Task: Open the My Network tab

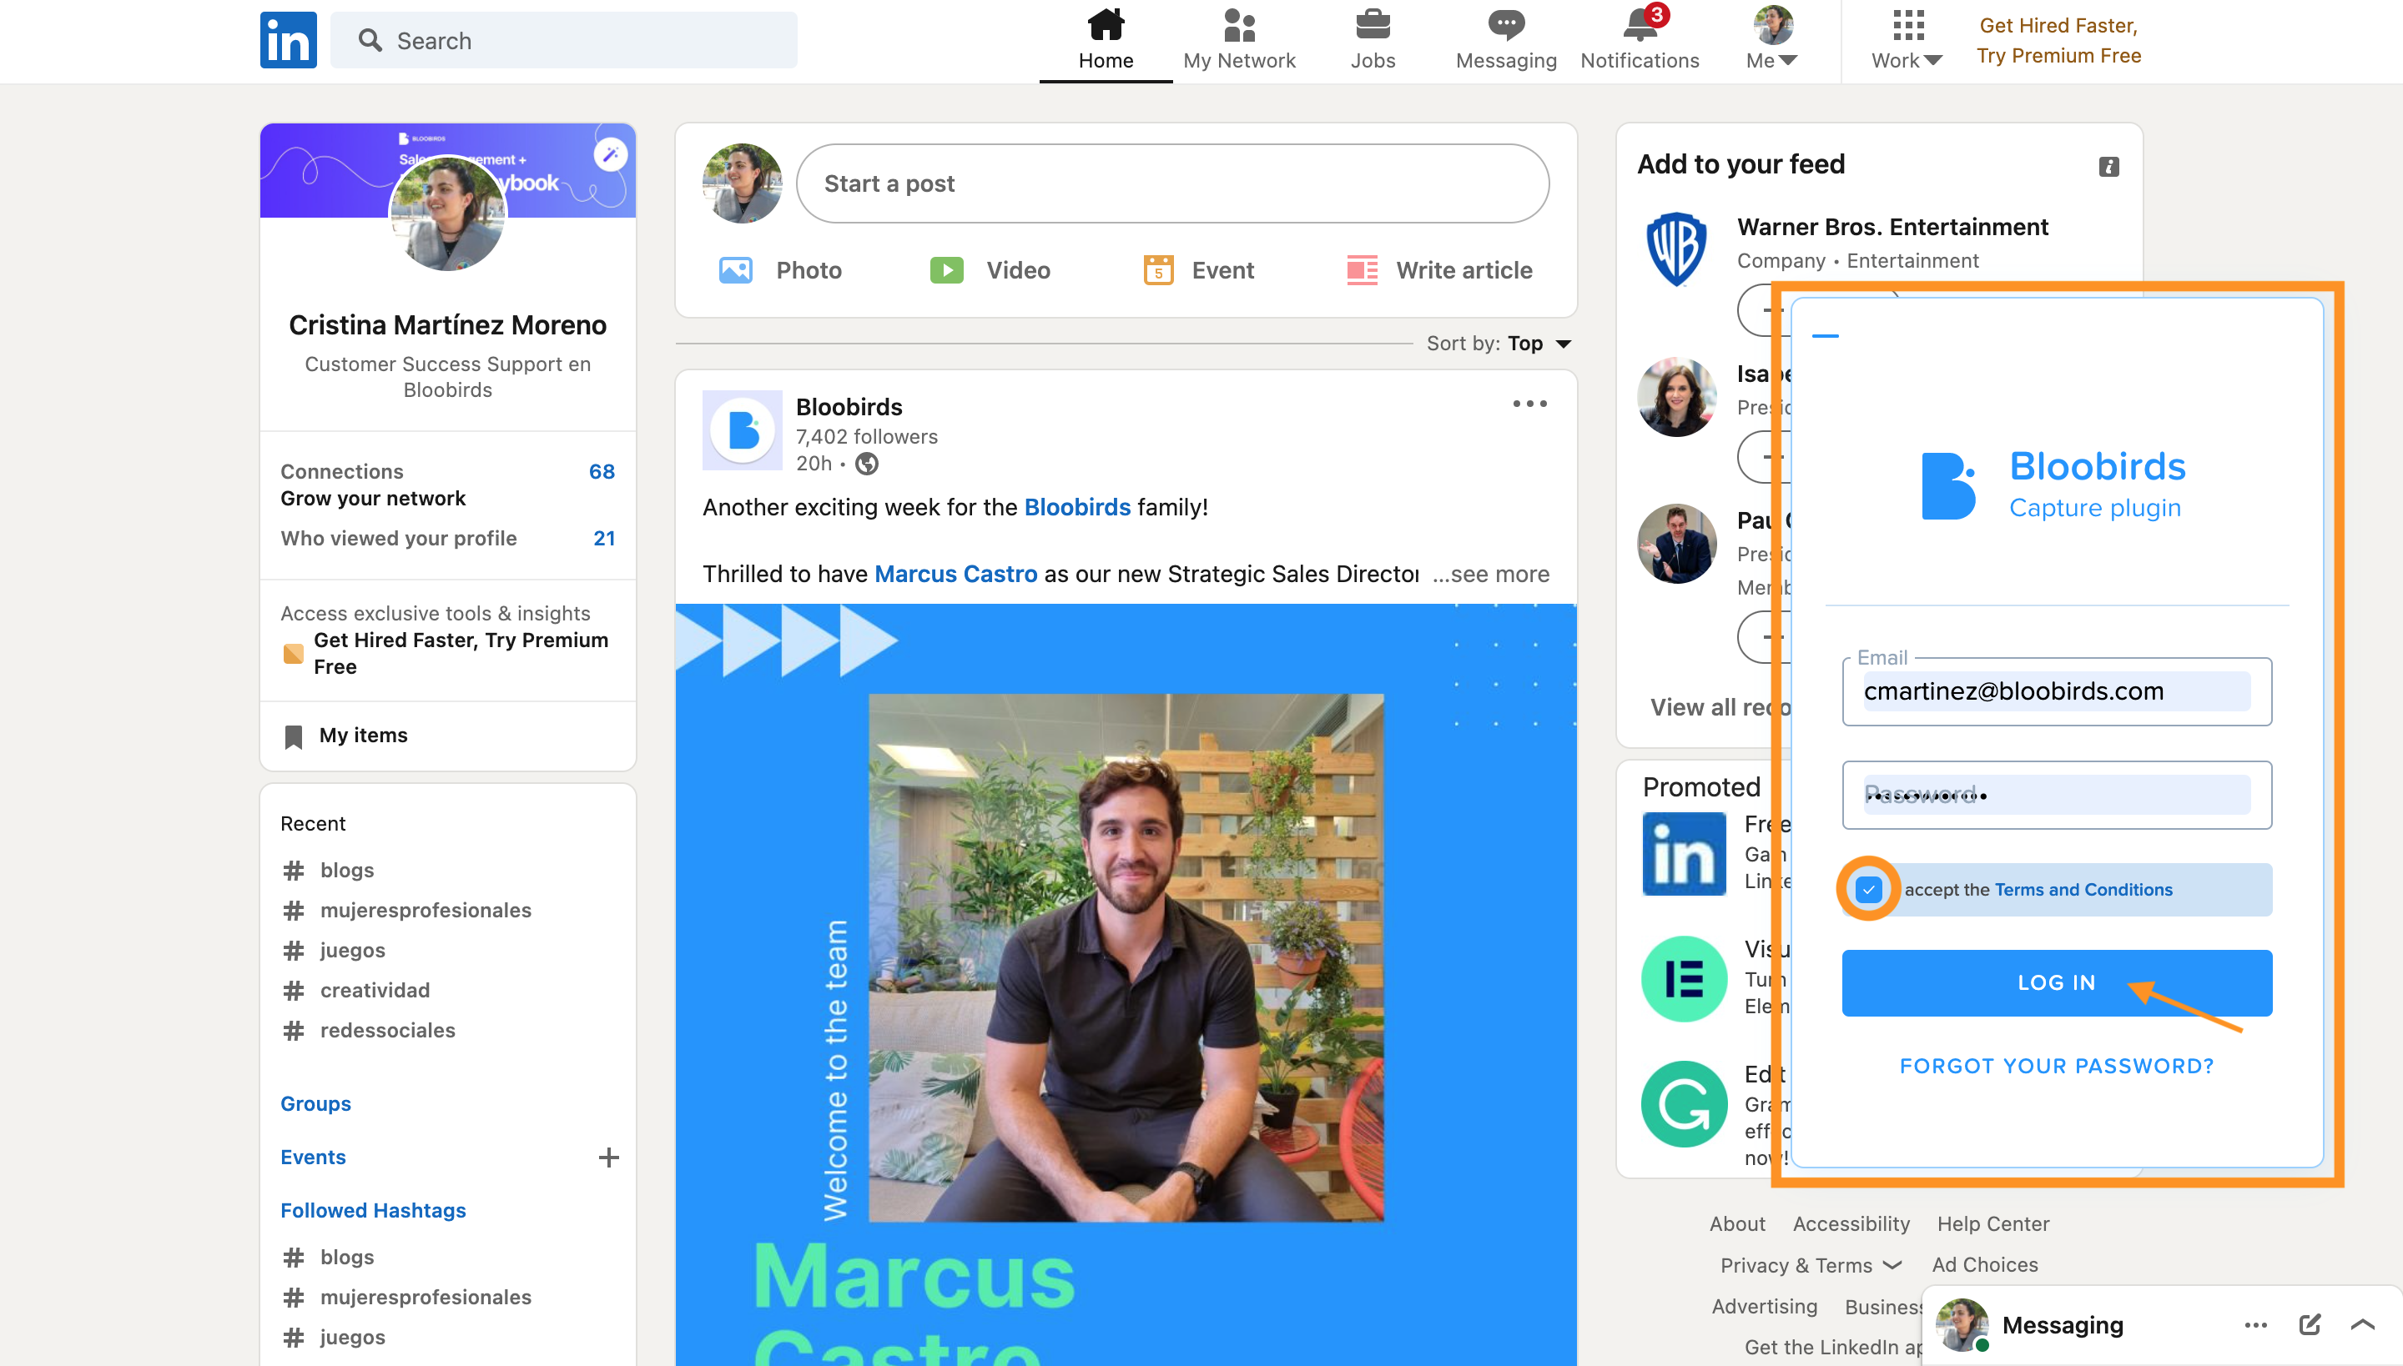Action: 1239,40
